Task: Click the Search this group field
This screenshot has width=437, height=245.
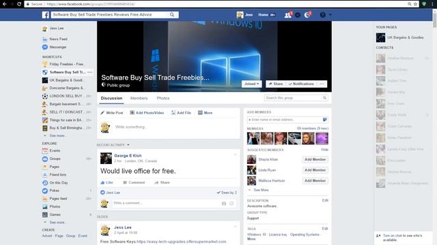Action: tap(293, 98)
